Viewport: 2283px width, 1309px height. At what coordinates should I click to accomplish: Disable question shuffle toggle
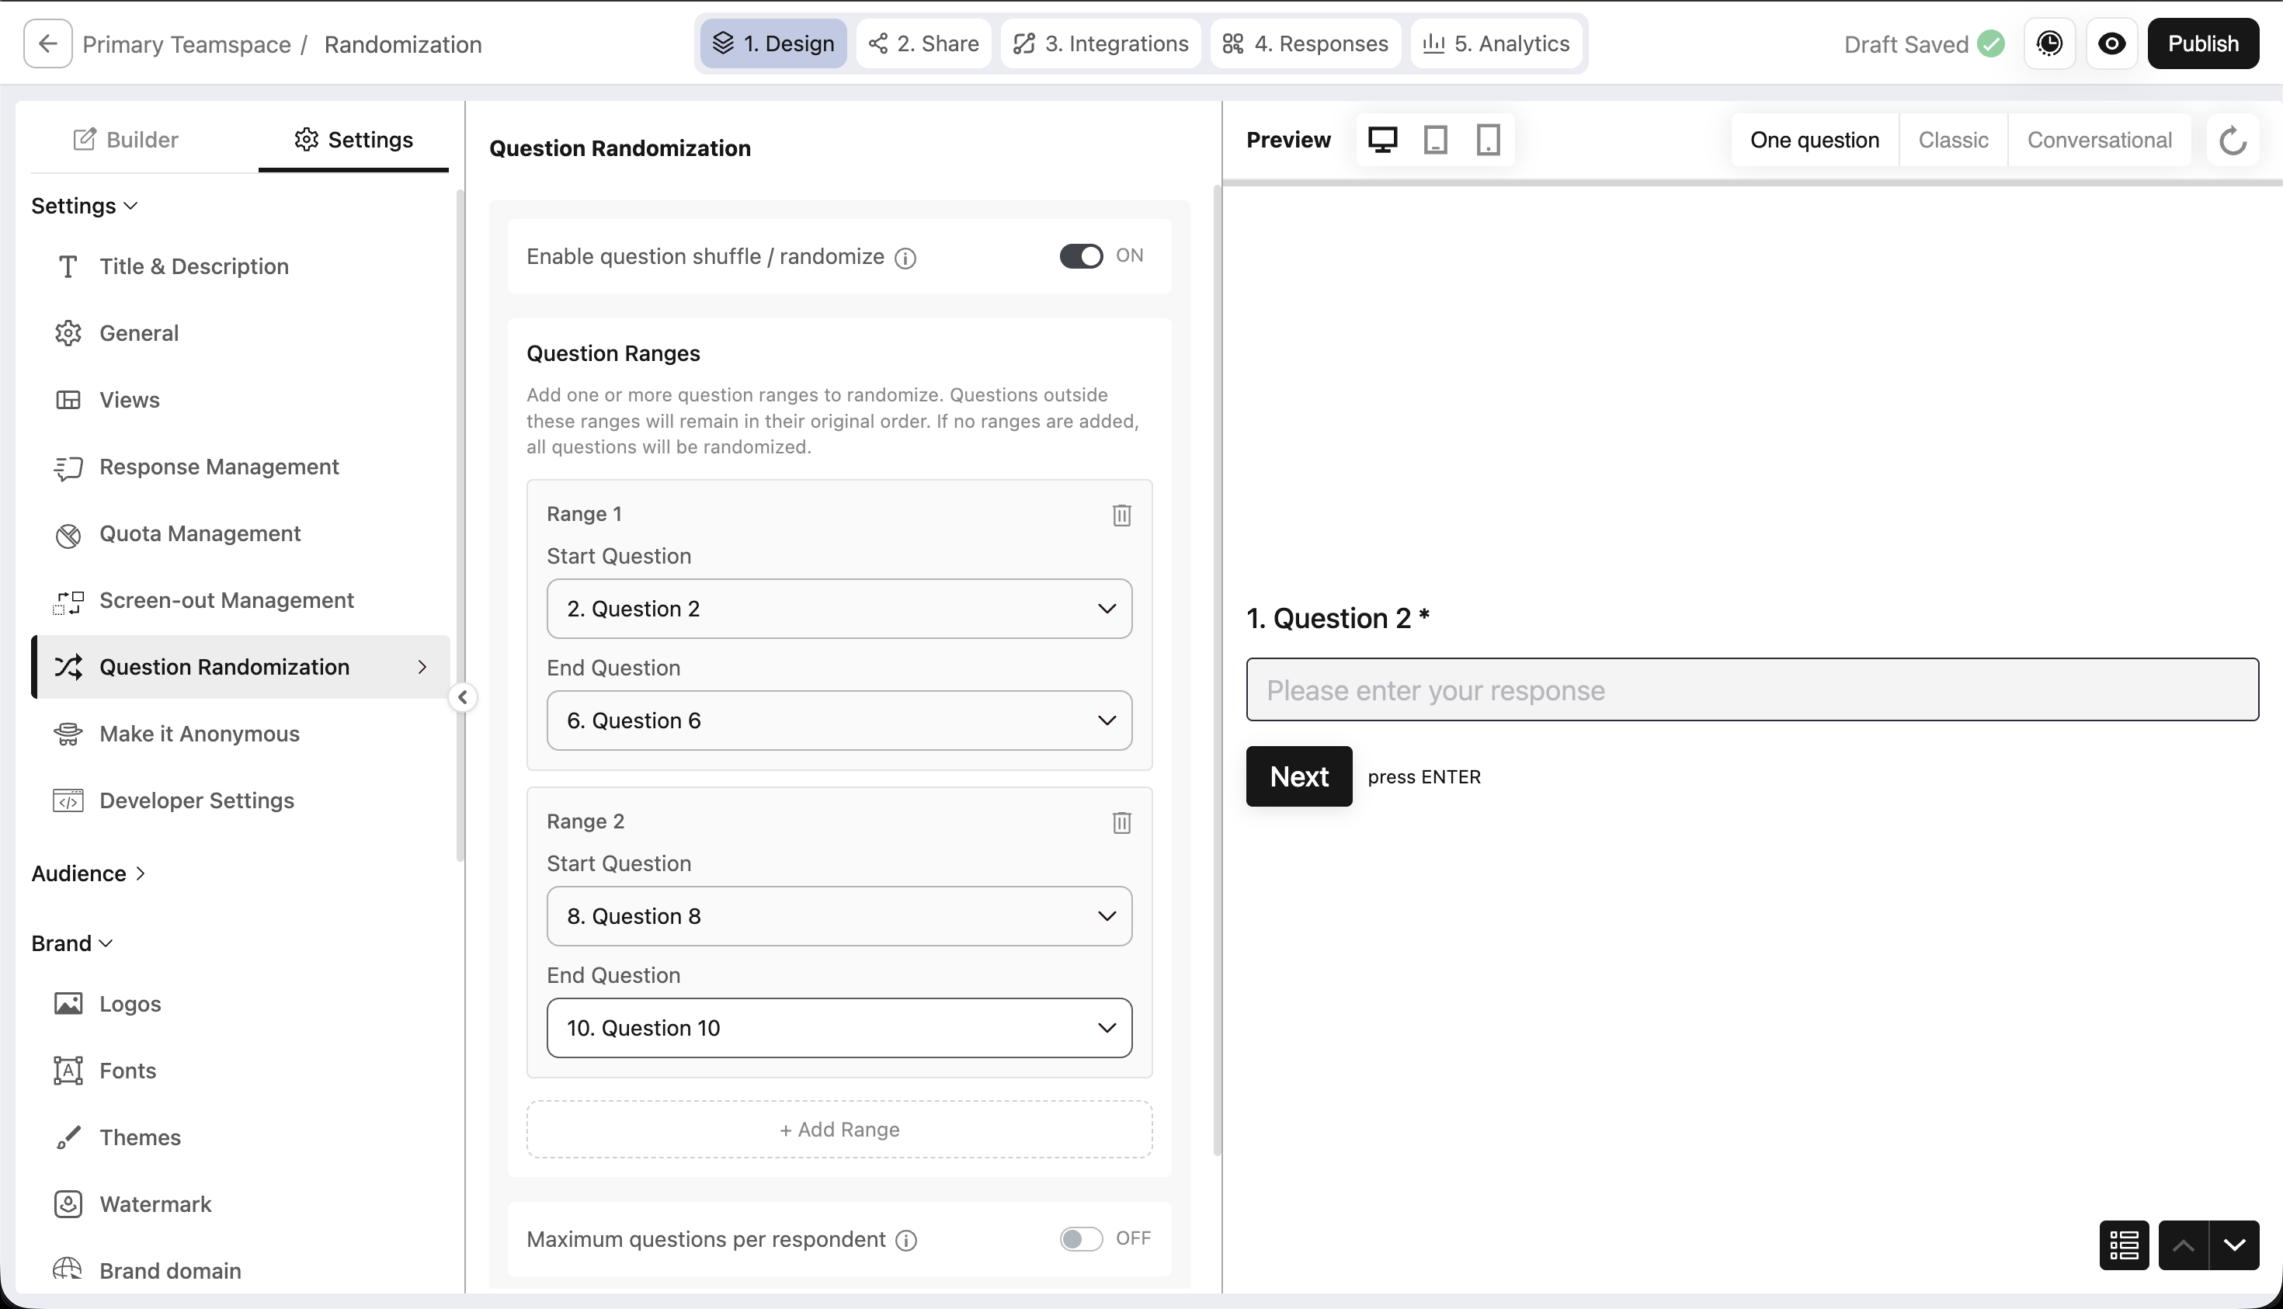(1081, 256)
